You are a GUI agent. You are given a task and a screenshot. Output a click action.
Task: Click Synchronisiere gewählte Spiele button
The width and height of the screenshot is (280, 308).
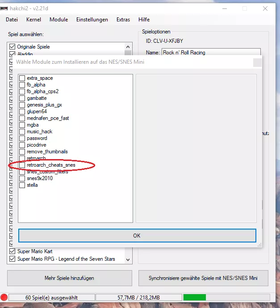(x=203, y=278)
